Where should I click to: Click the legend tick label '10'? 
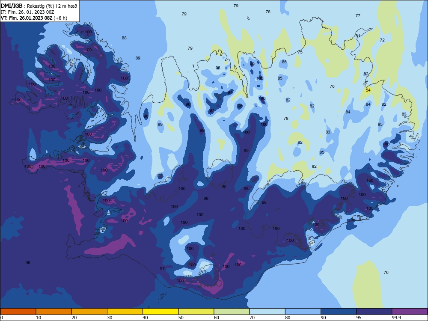point(39,318)
